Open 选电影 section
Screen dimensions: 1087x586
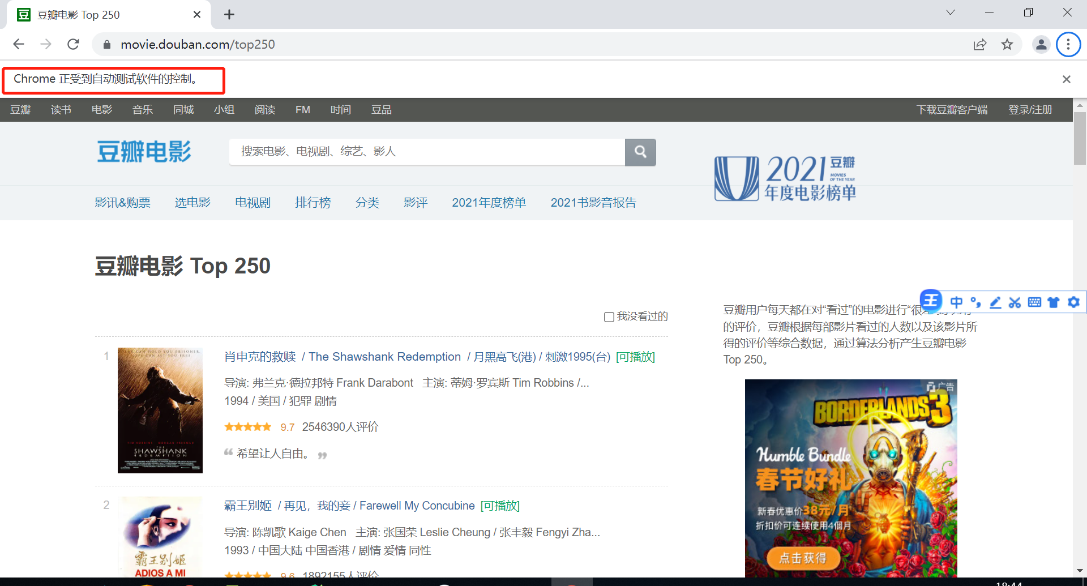192,203
